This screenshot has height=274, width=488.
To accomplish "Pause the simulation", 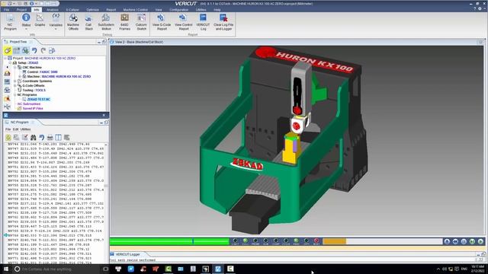I will [x=464, y=241].
